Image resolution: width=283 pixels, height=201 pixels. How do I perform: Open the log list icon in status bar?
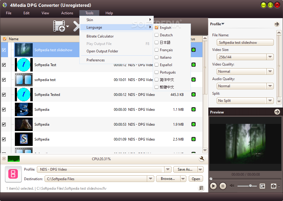coord(201,188)
